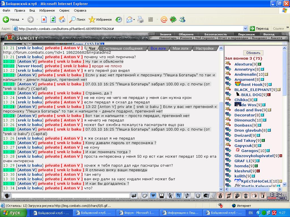Click the Refresh page icon

point(53,19)
